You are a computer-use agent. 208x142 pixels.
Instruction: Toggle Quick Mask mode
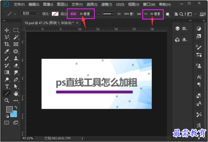pos(7,123)
